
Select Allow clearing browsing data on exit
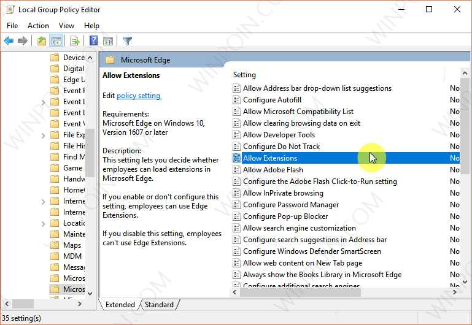tap(346, 123)
